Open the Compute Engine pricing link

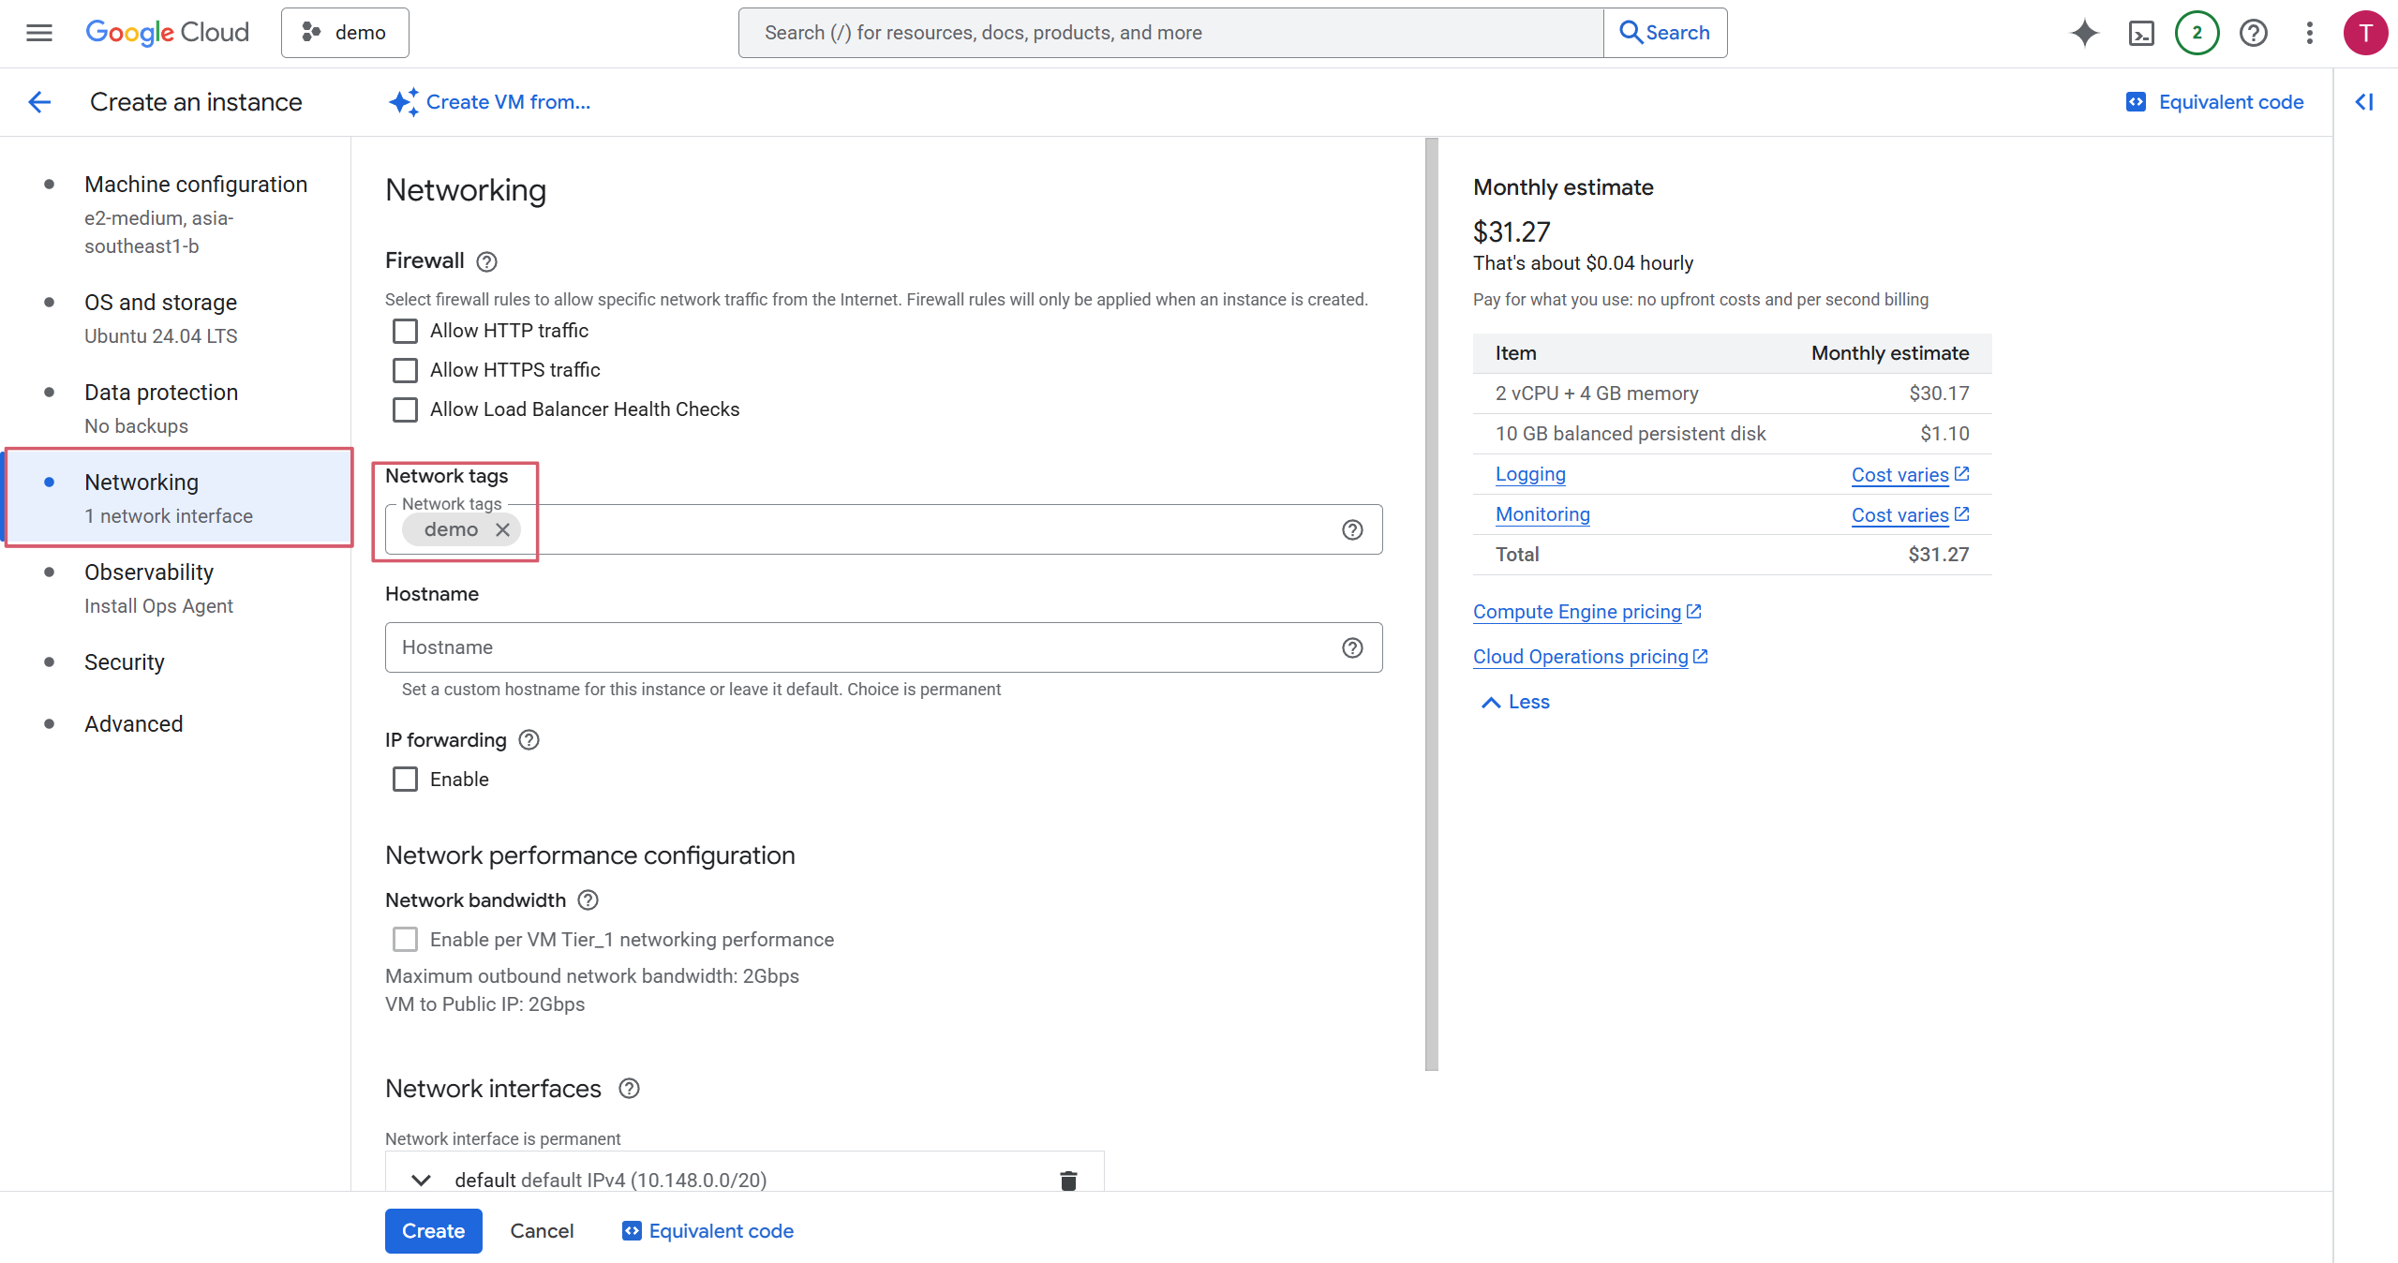coord(1577,612)
